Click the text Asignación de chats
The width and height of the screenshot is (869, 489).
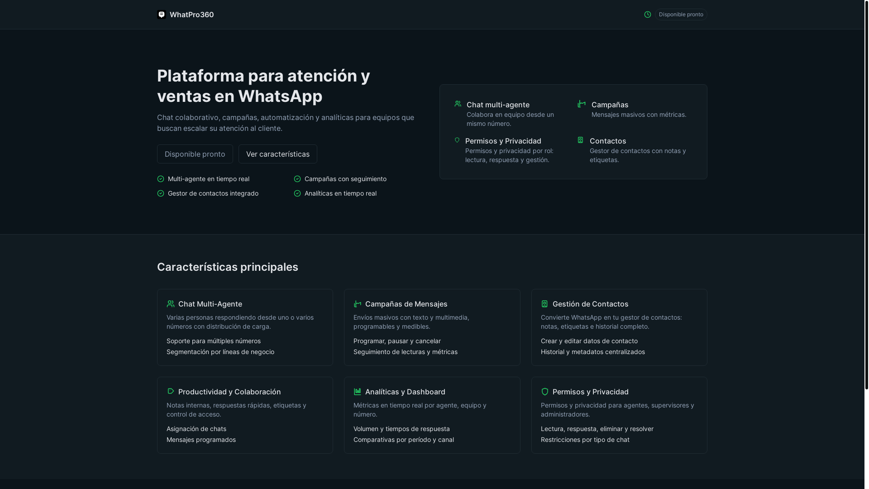196,429
